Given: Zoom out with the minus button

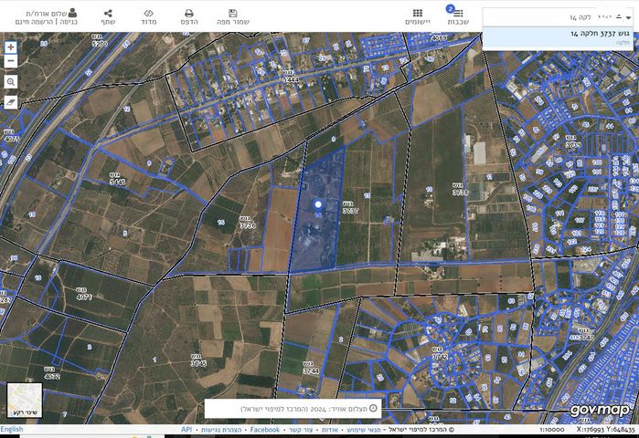Looking at the screenshot, I should coord(11,61).
